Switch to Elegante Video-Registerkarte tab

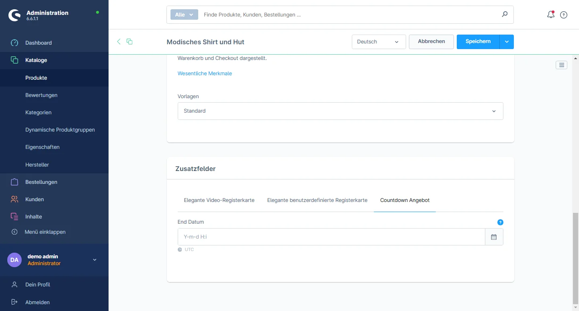coord(219,200)
